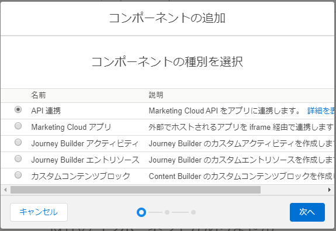Viewport: 336px width, 231px height.
Task: Click the キャンセル button
Action: (x=39, y=212)
